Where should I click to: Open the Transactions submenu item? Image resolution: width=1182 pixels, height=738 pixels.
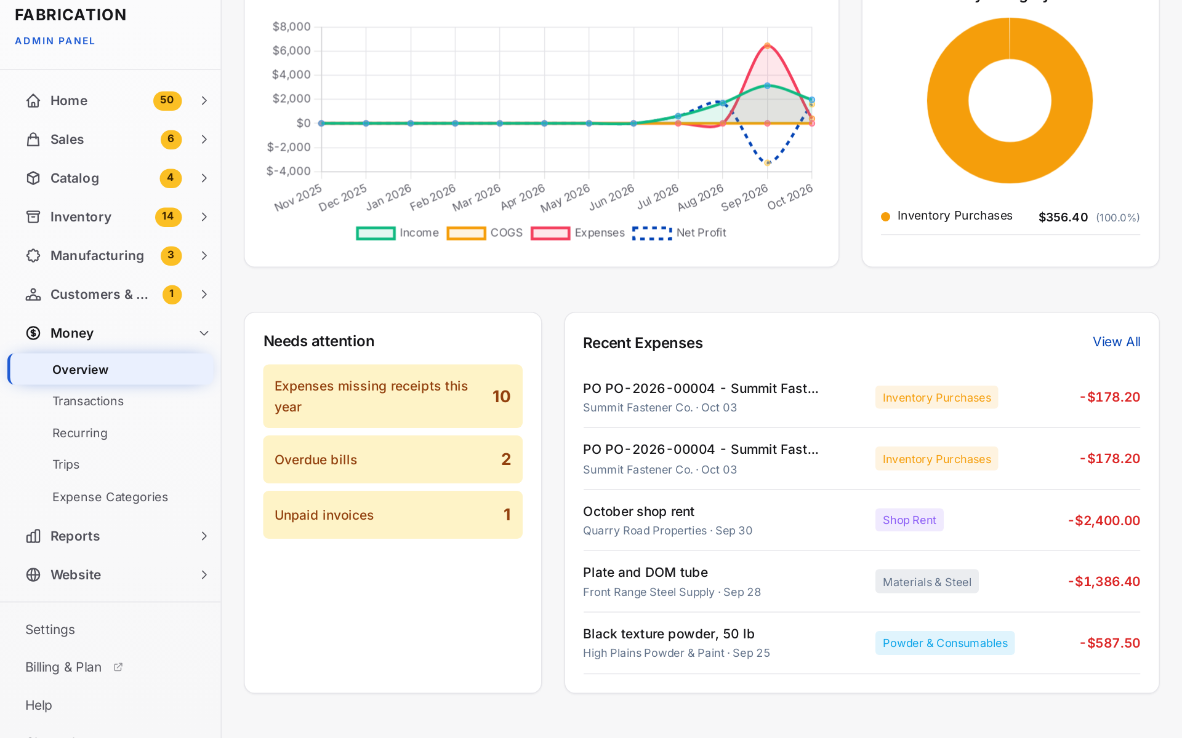(88, 401)
